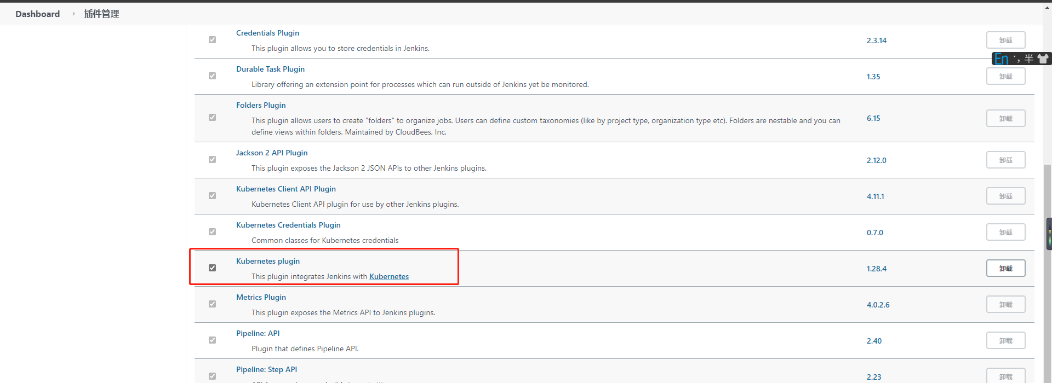Expand the breadcrumb arrow after Dashboard

point(73,14)
